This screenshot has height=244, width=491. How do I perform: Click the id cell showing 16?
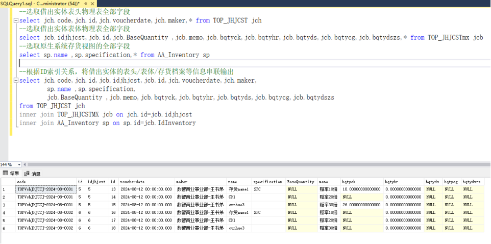click(114, 213)
